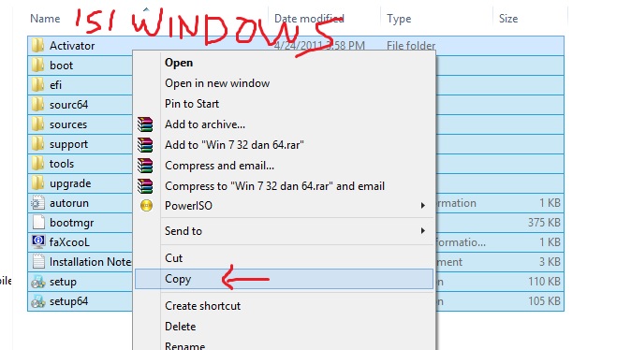Select Delete in the context menu

181,327
